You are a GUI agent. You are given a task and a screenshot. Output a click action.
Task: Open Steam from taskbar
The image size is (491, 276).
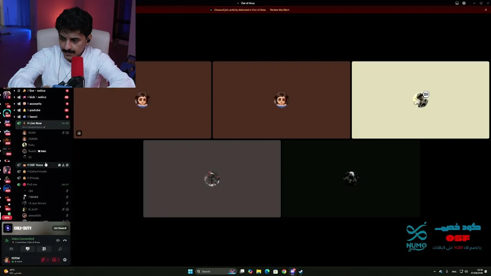[x=301, y=271]
